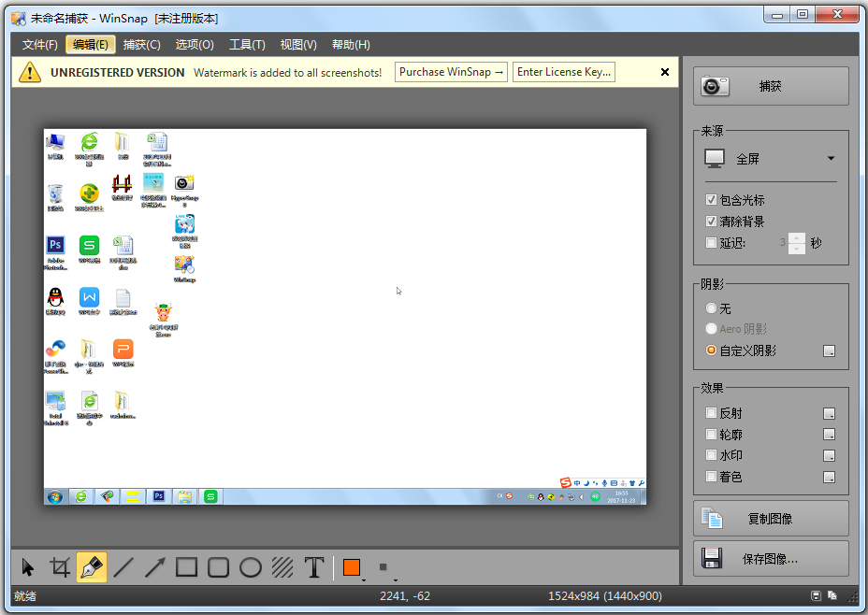Select the arrow line tool
This screenshot has height=615, width=868.
[155, 567]
